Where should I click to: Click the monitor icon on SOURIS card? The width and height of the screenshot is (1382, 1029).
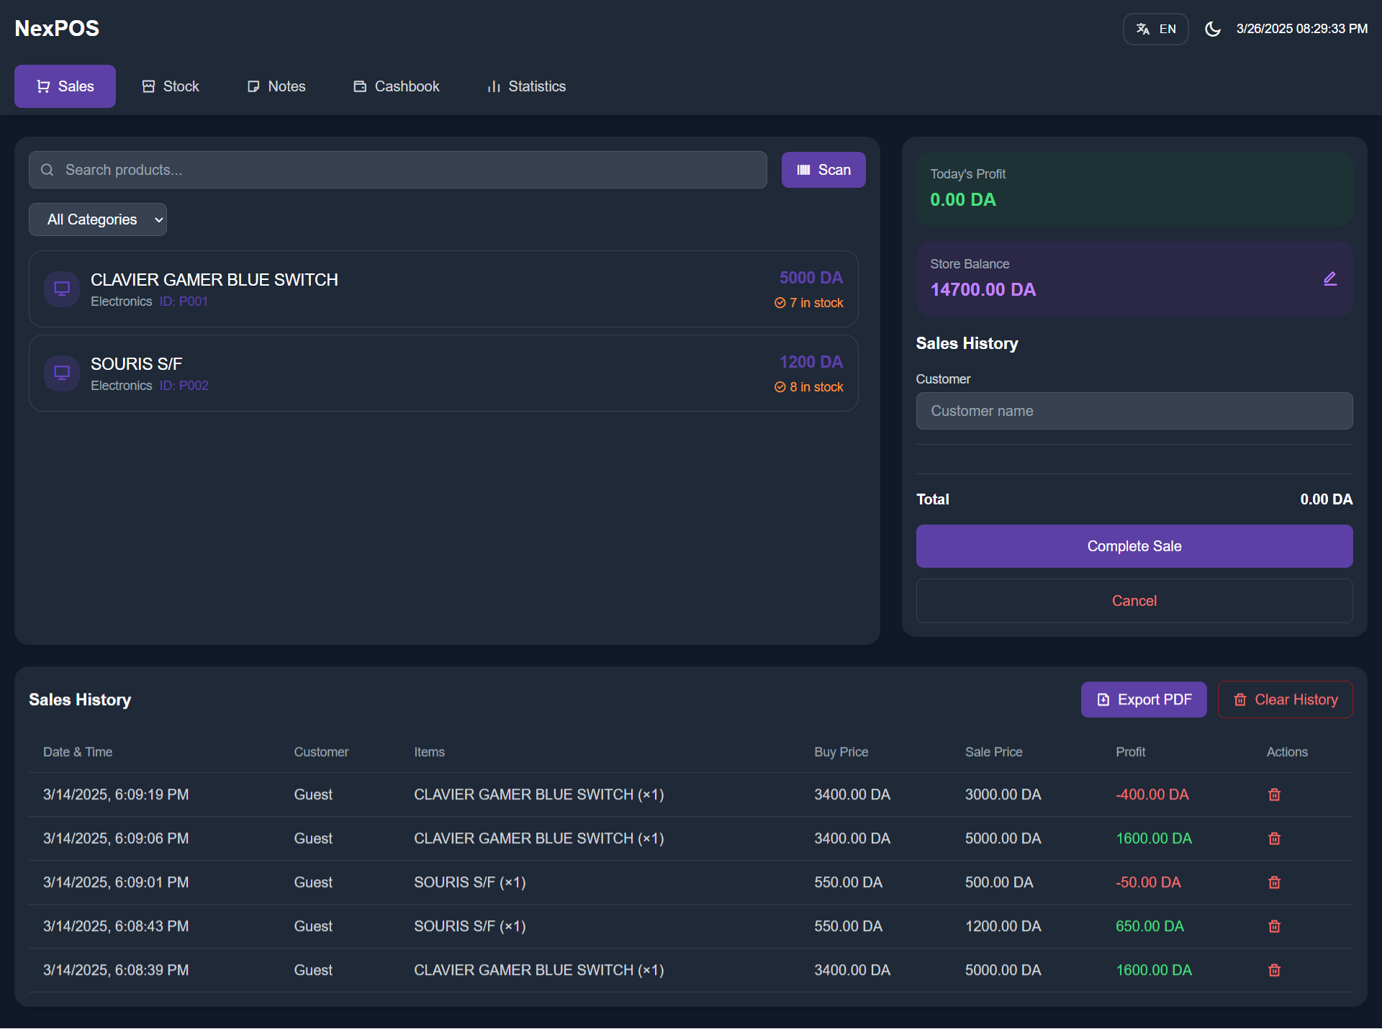click(62, 373)
